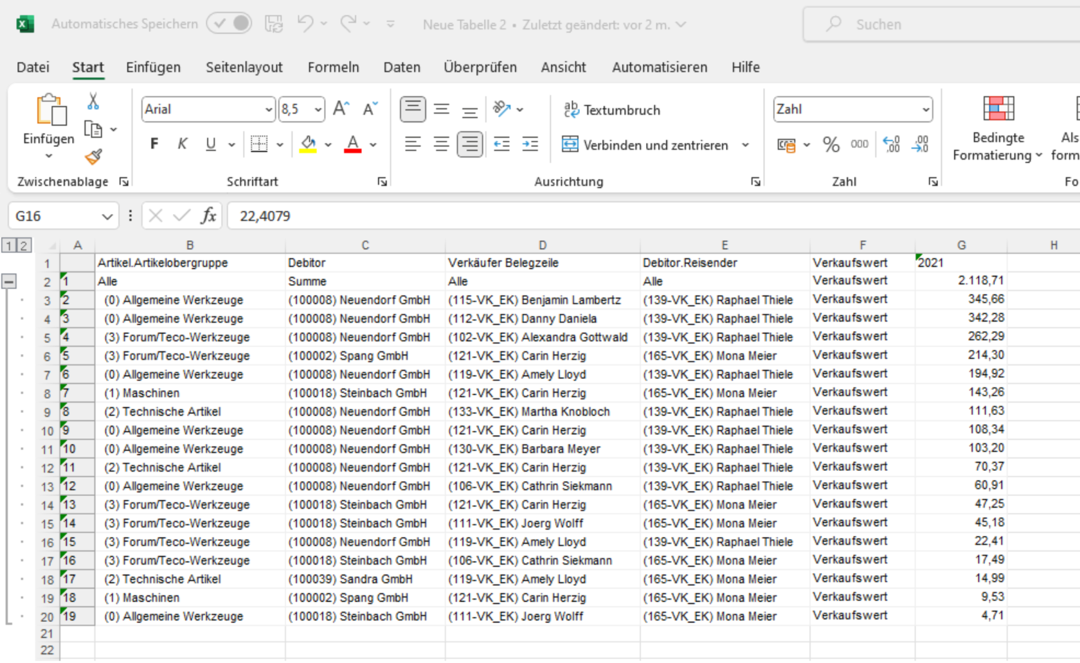Switch to the Einfügen ribbon tab
1080x663 pixels.
[x=153, y=67]
